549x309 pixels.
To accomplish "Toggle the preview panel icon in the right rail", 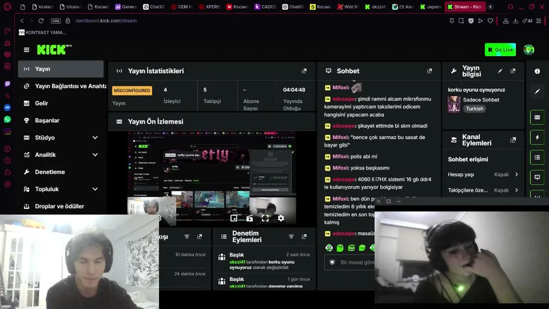I will (537, 117).
